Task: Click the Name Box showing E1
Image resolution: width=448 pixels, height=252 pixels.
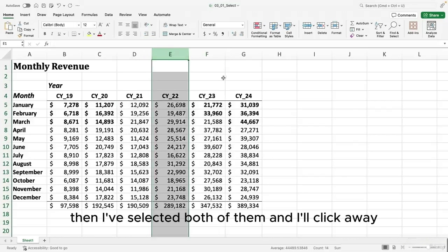Action: pyautogui.click(x=12, y=44)
